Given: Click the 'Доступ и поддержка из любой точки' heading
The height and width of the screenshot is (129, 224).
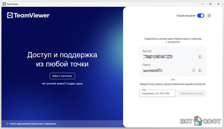Looking at the screenshot, I should 62,59.
